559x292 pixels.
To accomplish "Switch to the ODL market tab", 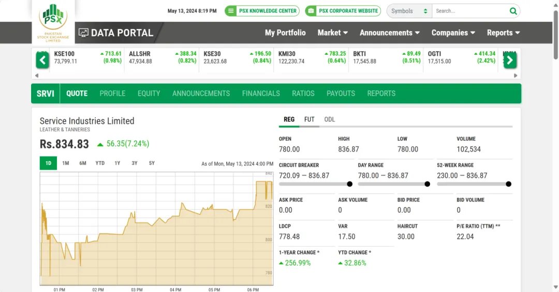I will tap(329, 119).
